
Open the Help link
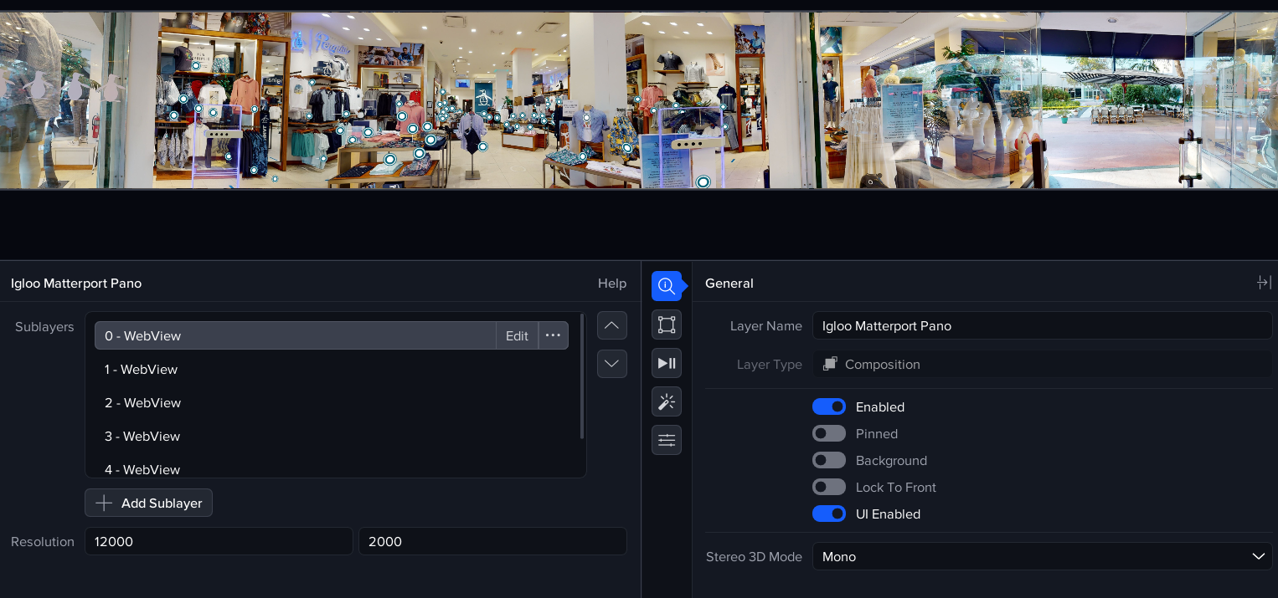(611, 284)
